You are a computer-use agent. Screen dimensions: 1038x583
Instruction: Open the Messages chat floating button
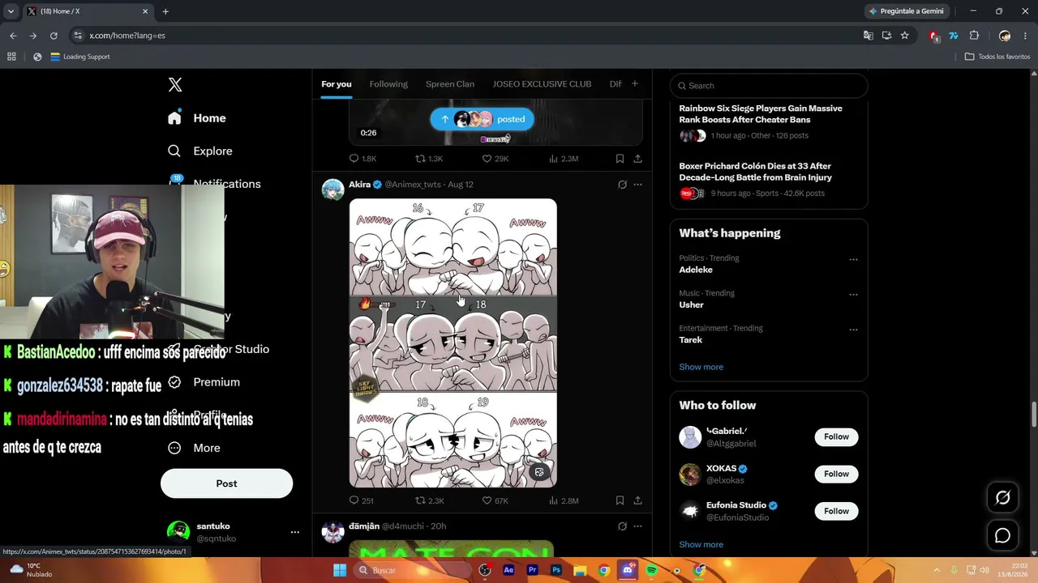(1002, 535)
